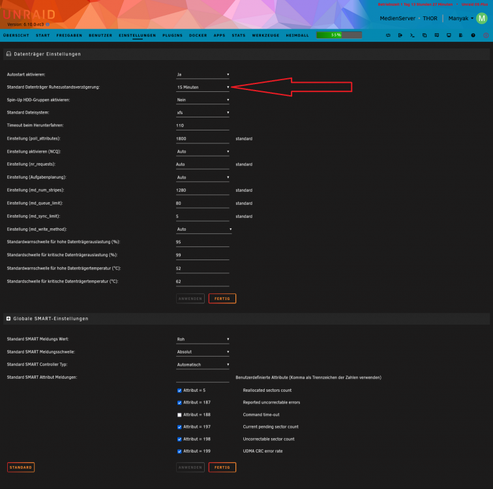Click the green M user avatar
The image size is (493, 489).
click(482, 18)
